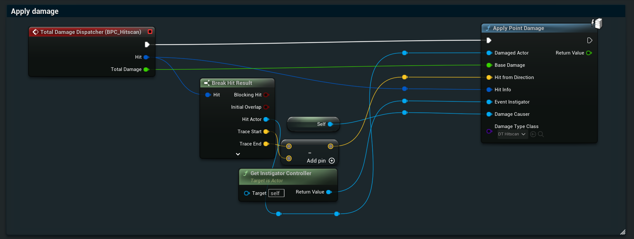Image resolution: width=634 pixels, height=239 pixels.
Task: Click the use-selected arrow icon beside DT Hitscan
Action: 533,134
